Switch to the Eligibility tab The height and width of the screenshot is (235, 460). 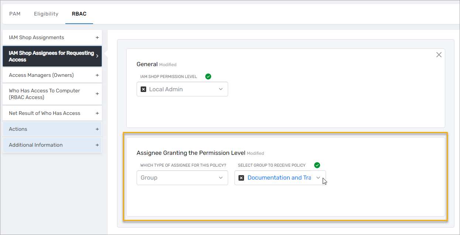point(46,14)
